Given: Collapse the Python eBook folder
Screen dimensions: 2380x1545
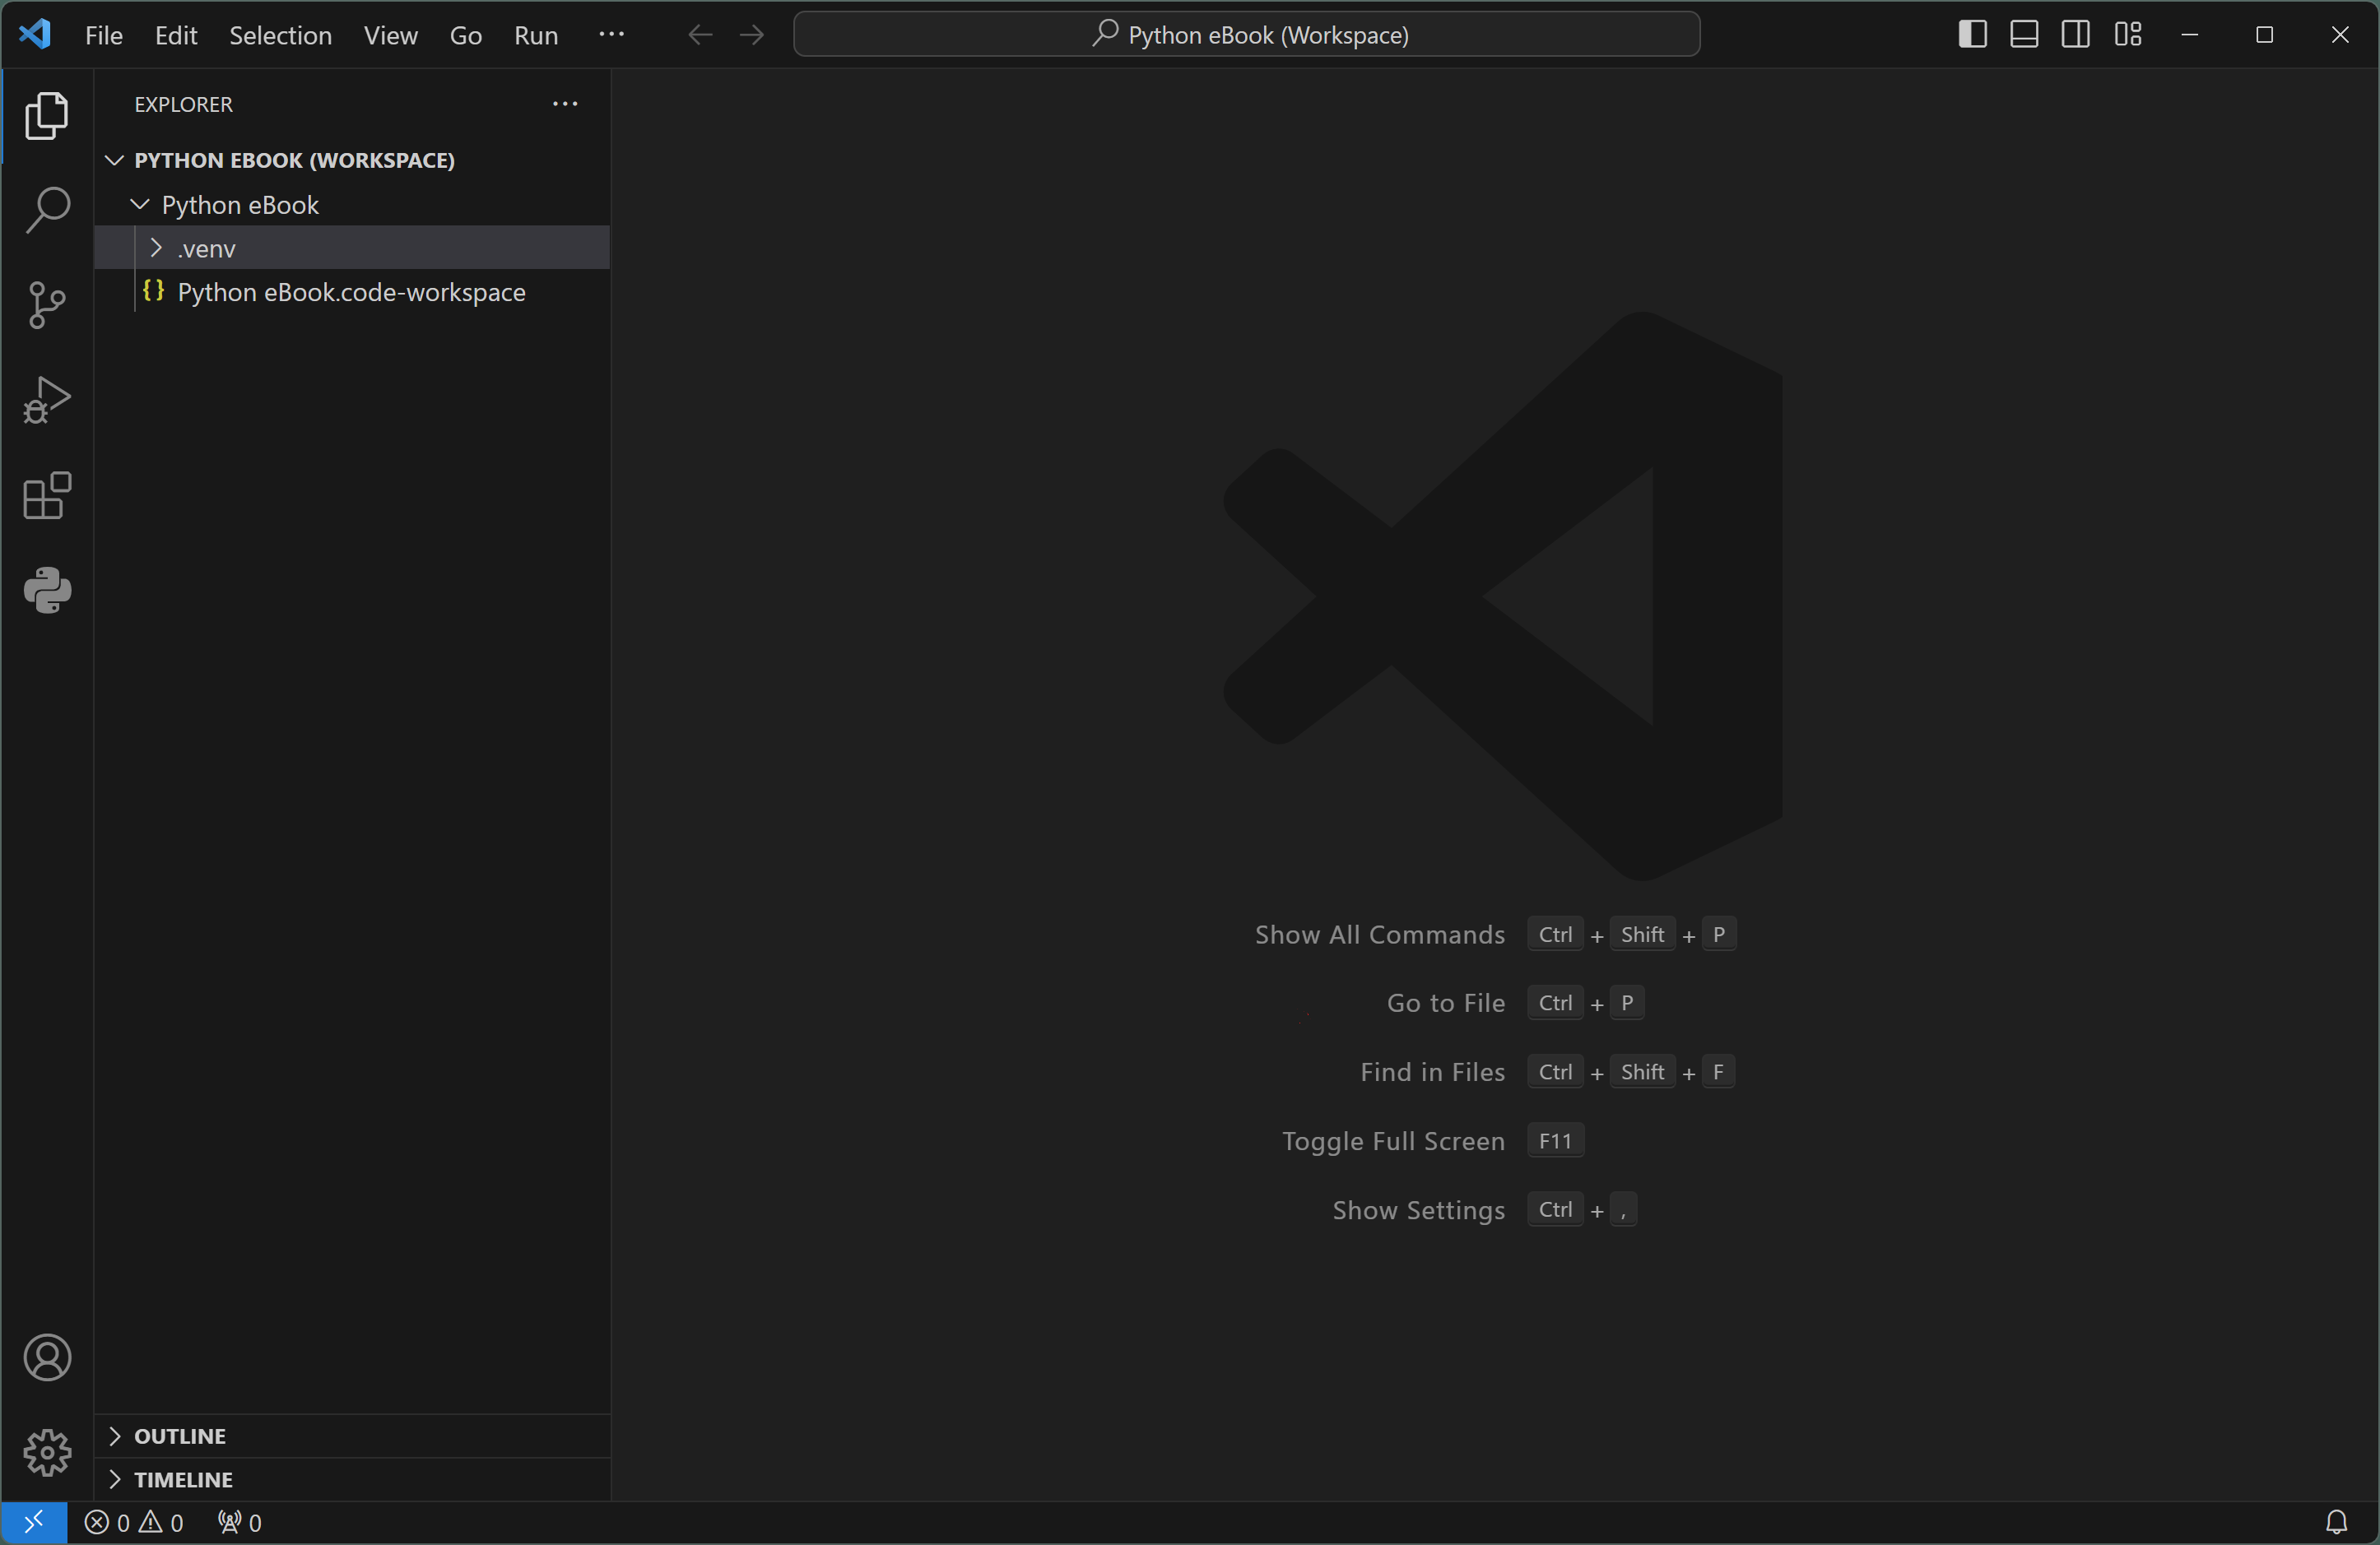Looking at the screenshot, I should coord(352,205).
